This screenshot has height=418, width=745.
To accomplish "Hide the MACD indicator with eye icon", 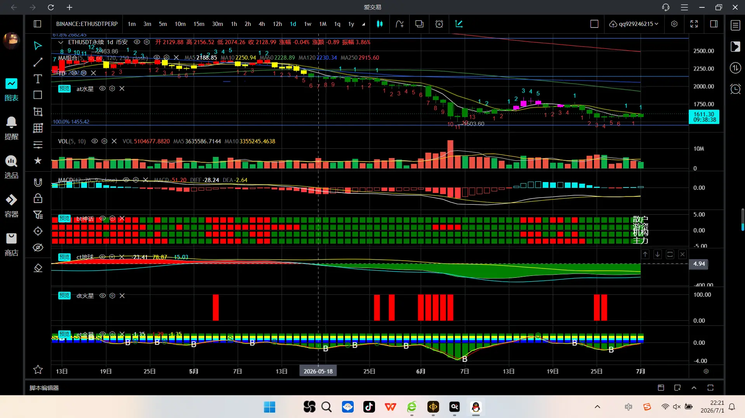I will (126, 180).
